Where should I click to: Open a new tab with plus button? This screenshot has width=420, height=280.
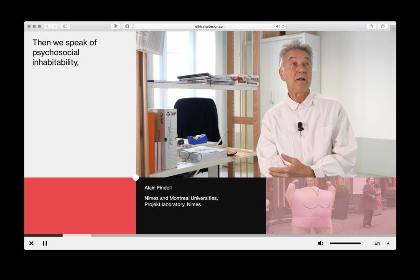[392, 28]
